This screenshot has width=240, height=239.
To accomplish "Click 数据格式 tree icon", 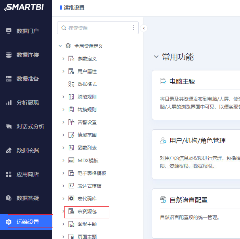I will tap(71, 84).
